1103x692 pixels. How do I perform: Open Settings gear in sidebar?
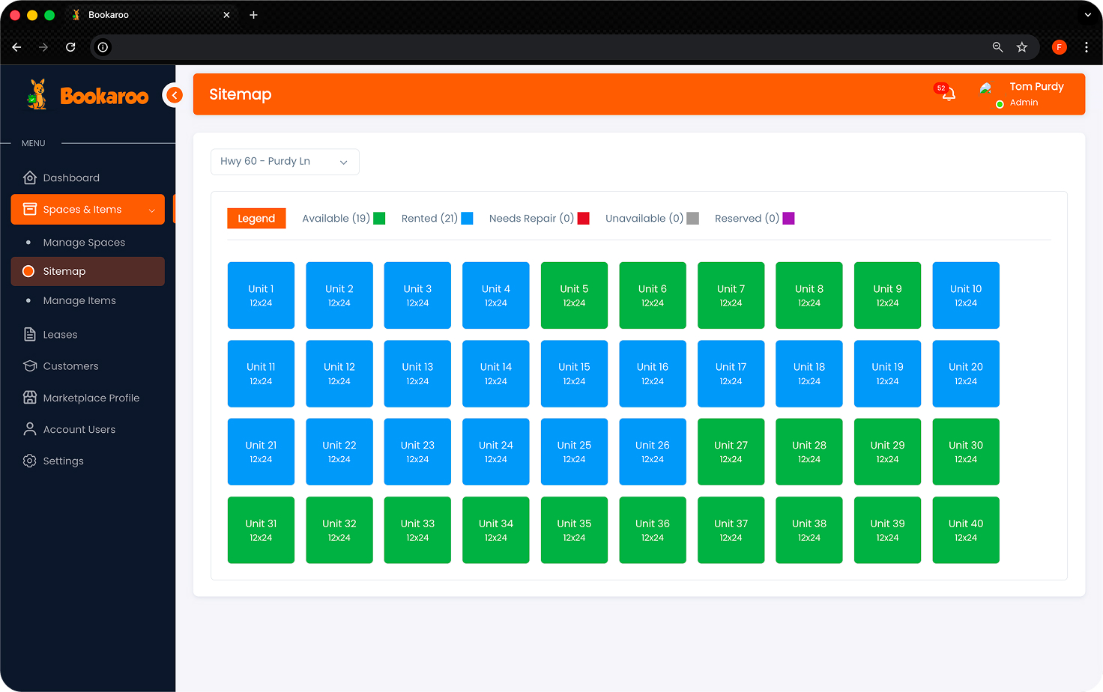click(x=30, y=461)
